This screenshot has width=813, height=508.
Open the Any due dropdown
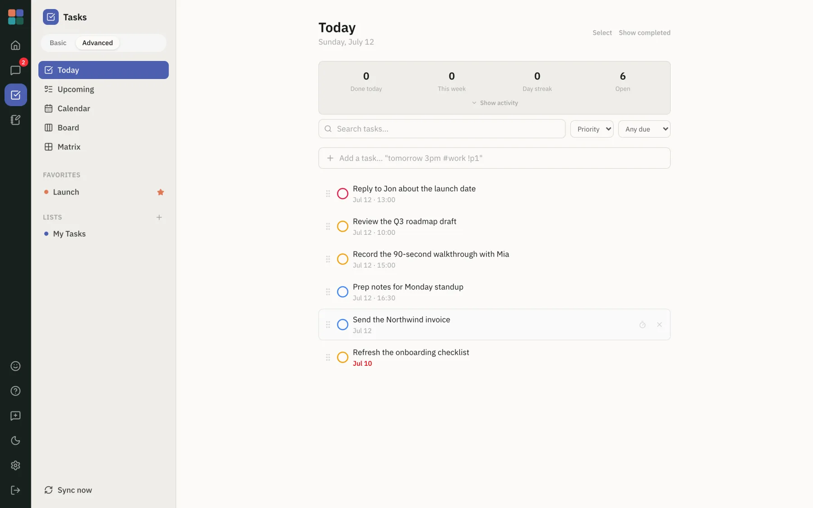click(644, 129)
